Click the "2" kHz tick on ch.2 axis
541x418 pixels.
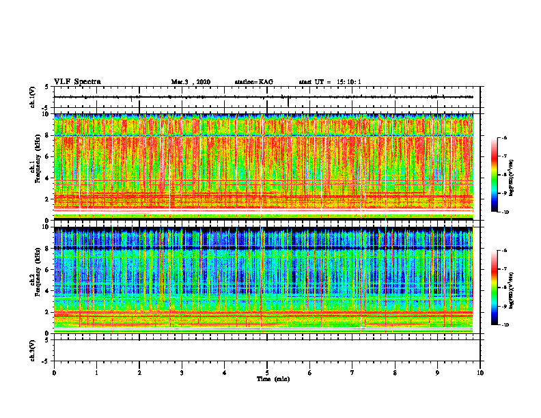[48, 312]
